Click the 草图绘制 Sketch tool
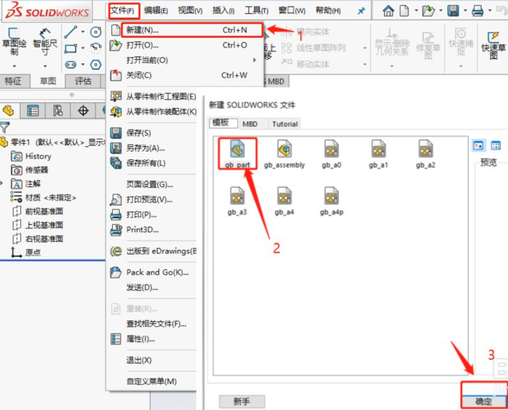Viewport: 508px width, 410px height. (14, 41)
